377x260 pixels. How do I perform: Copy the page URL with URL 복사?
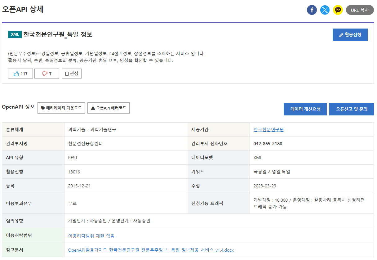360,10
